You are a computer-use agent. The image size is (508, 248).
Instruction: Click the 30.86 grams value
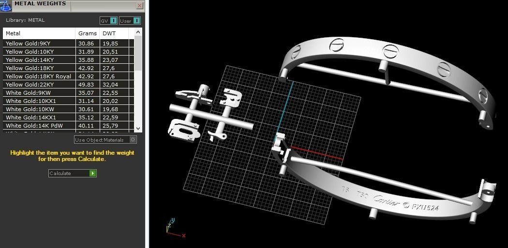[85, 44]
